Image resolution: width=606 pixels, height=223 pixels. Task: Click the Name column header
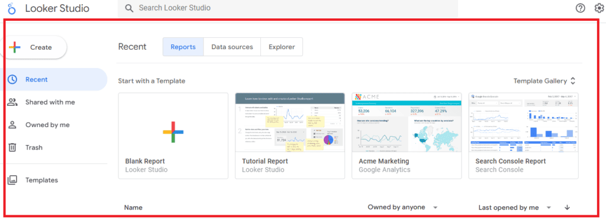pos(133,208)
